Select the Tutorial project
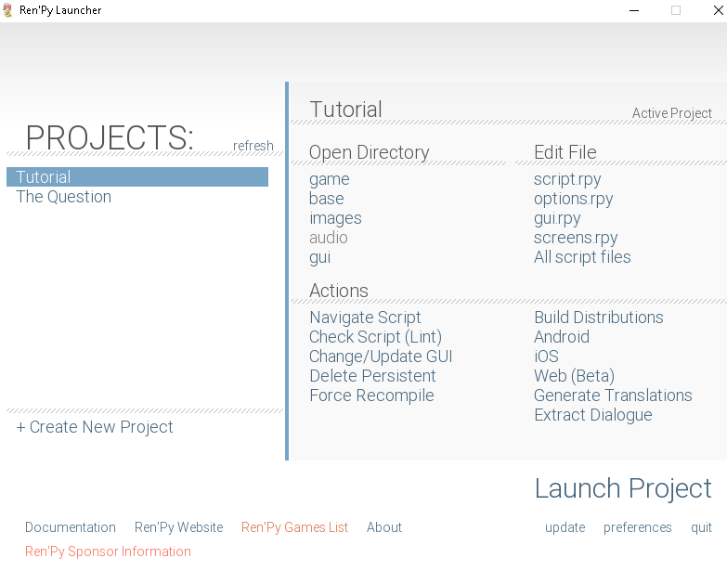This screenshot has width=727, height=571. click(x=137, y=177)
